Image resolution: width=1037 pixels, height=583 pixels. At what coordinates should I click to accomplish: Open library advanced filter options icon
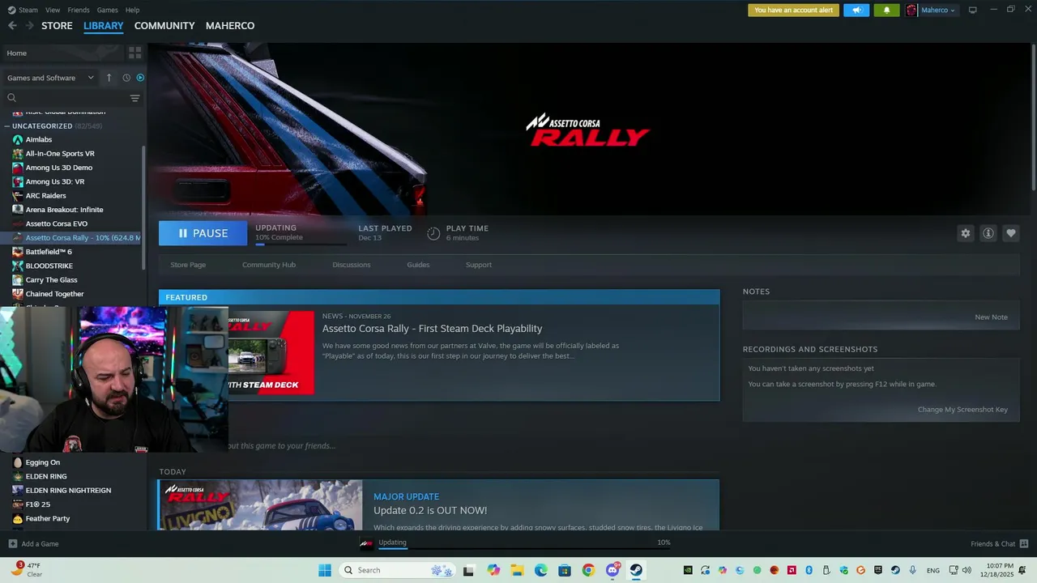click(135, 98)
